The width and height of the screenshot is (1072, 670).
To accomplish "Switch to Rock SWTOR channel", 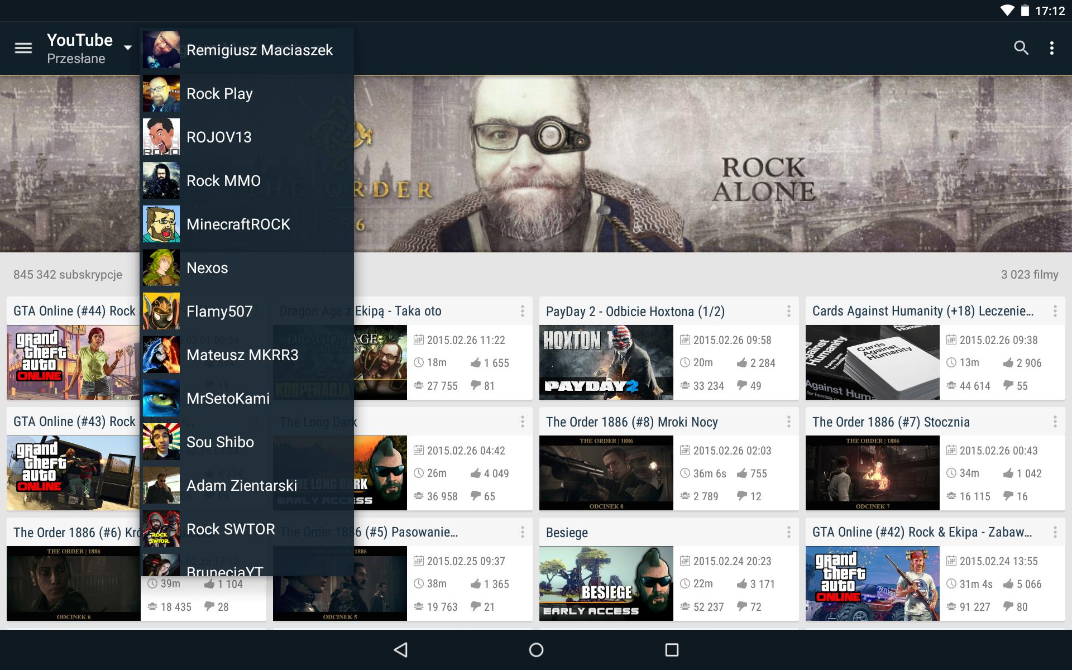I will tap(247, 529).
